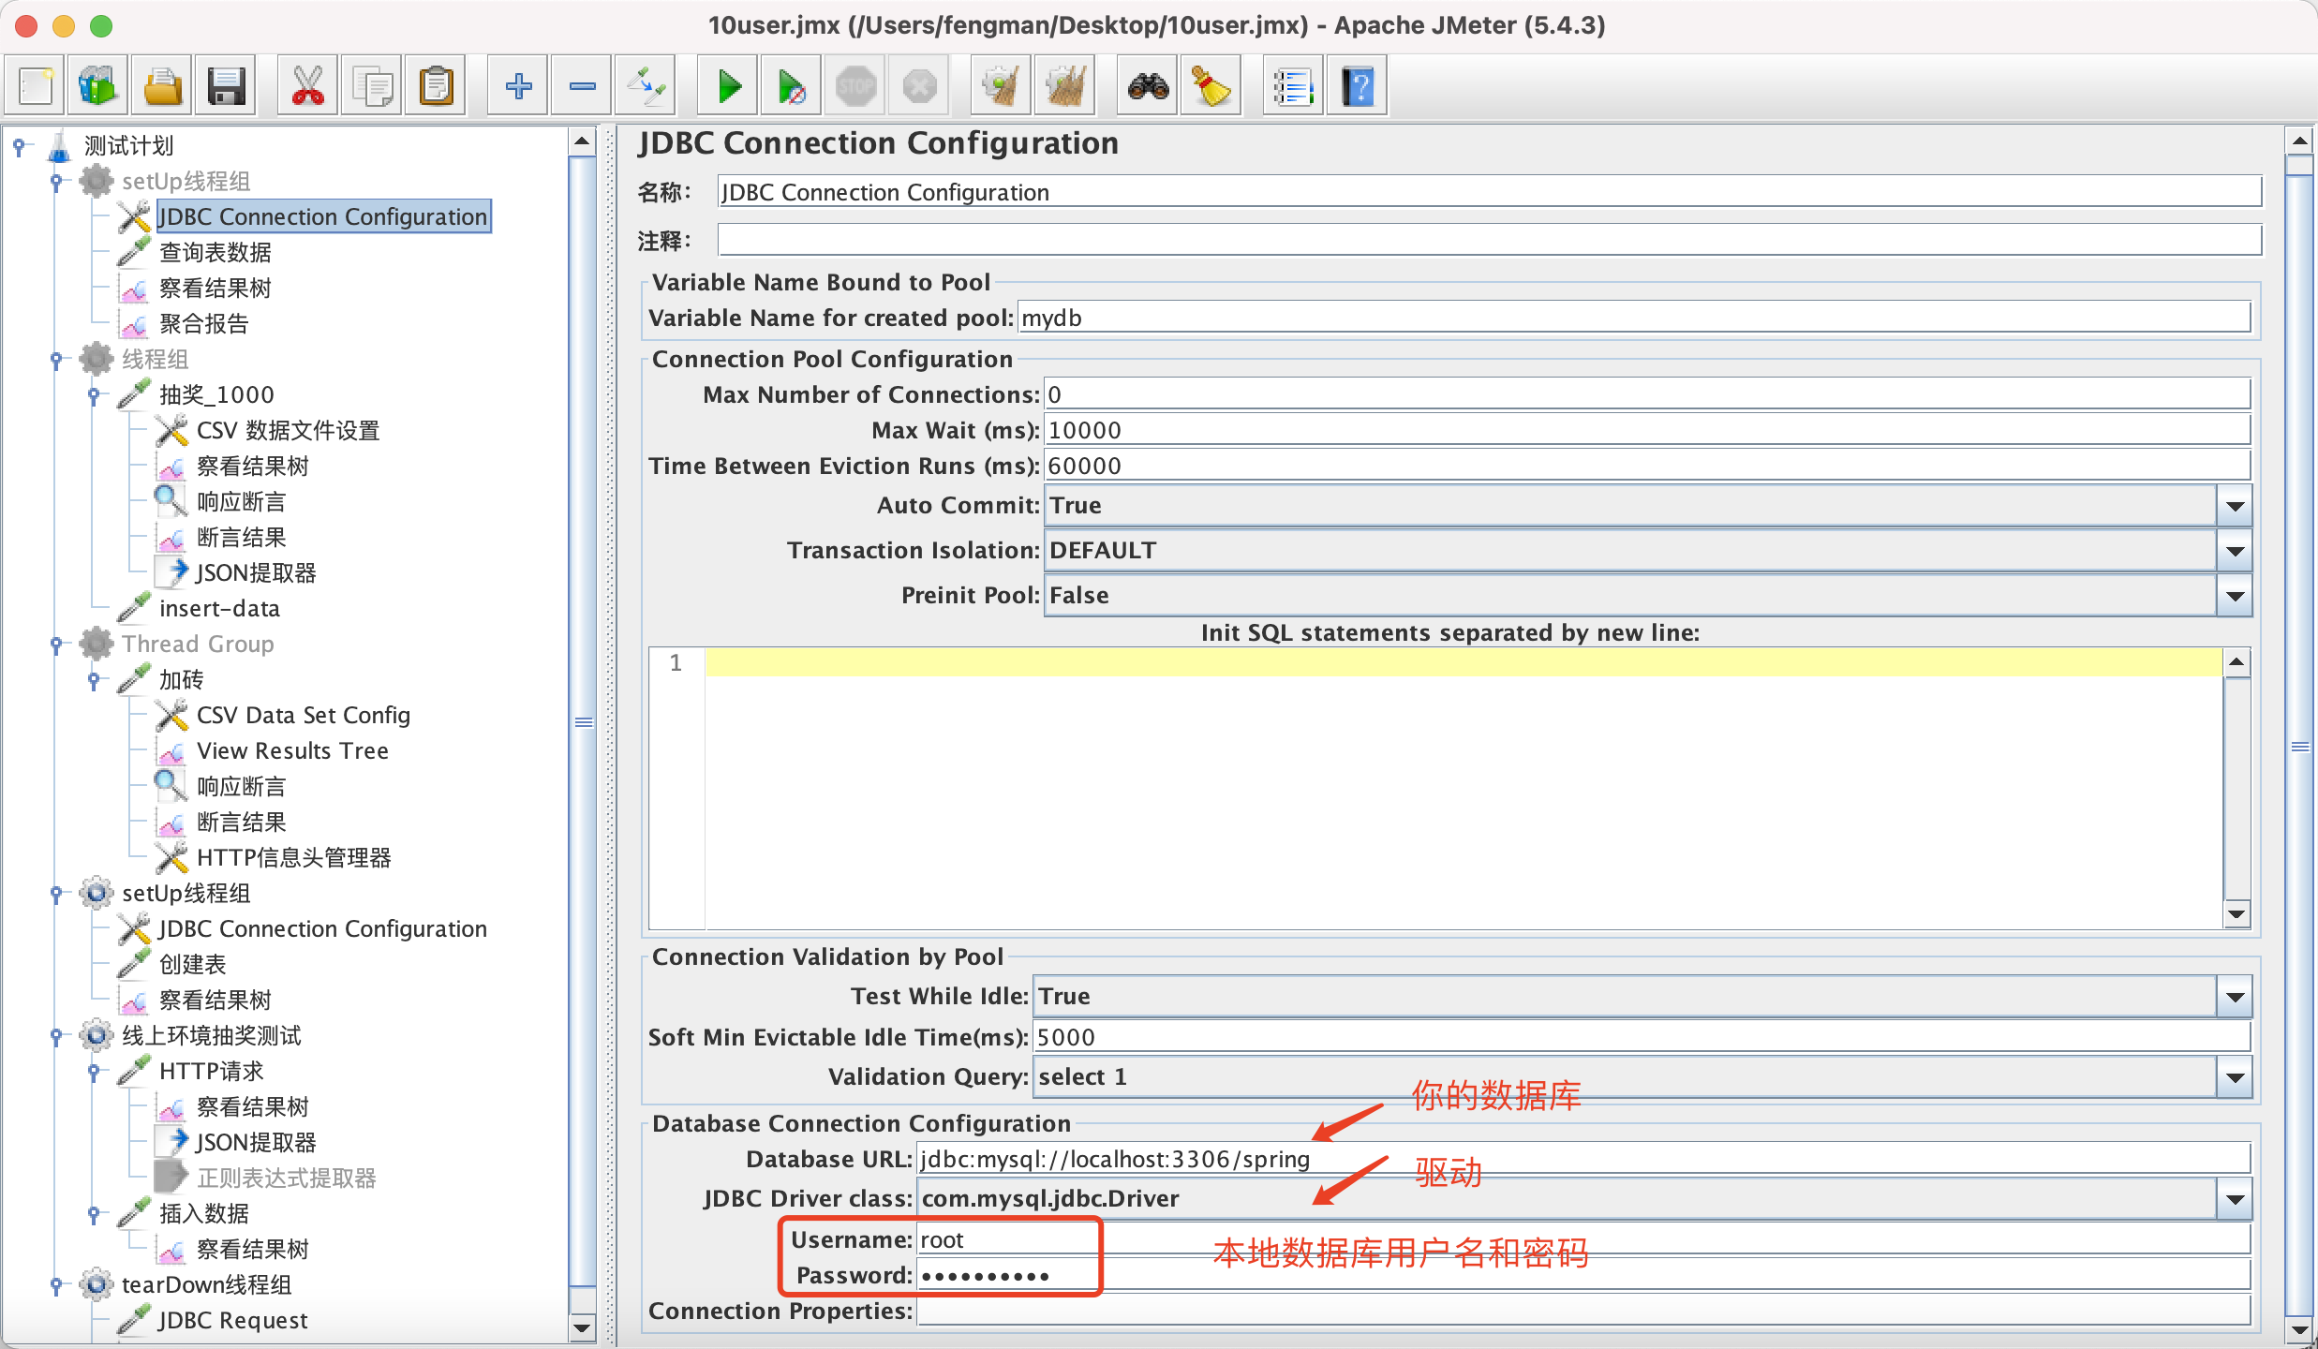This screenshot has width=2318, height=1349.
Task: Click Time Between Eviction Runs field
Action: coord(1647,467)
